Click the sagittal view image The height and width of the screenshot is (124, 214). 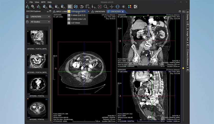tap(149, 96)
